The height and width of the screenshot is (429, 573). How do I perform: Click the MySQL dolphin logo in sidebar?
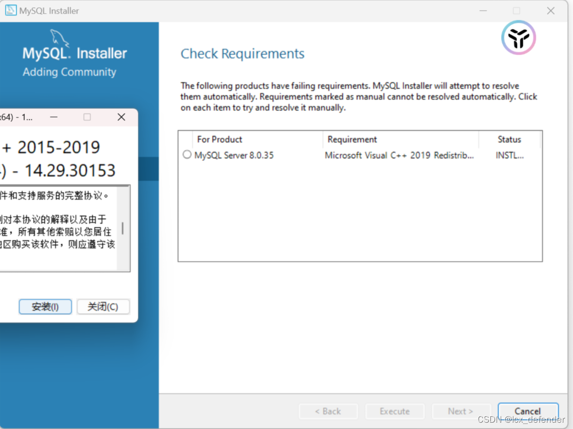tap(59, 38)
